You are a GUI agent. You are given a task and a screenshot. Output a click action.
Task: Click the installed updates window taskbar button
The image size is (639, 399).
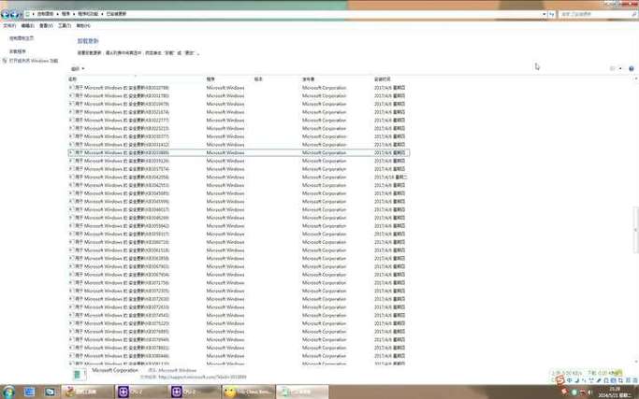tap(302, 392)
